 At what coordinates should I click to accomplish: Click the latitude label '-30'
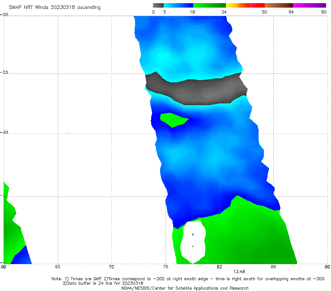tap(4, 132)
